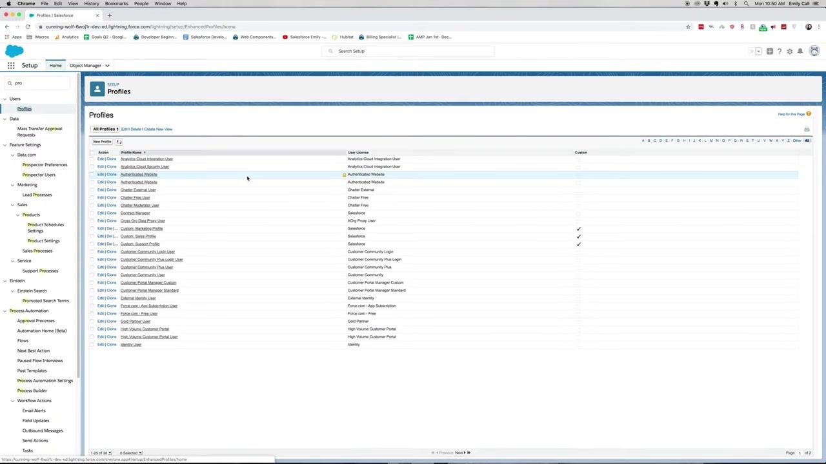This screenshot has height=464, width=826.
Task: Check the Gold Partner User row checkbox
Action: coord(92,322)
